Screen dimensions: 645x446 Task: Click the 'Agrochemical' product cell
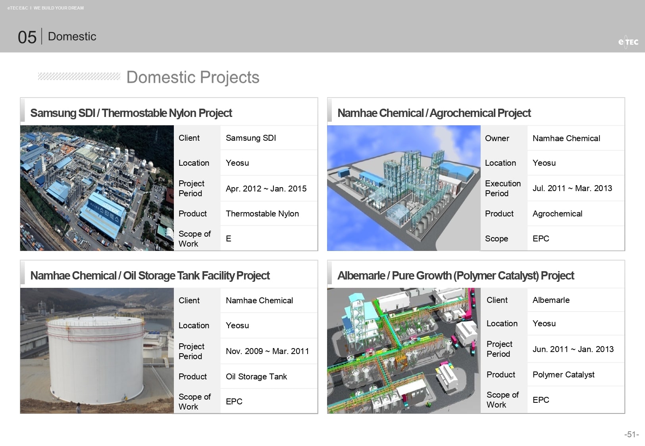(557, 214)
